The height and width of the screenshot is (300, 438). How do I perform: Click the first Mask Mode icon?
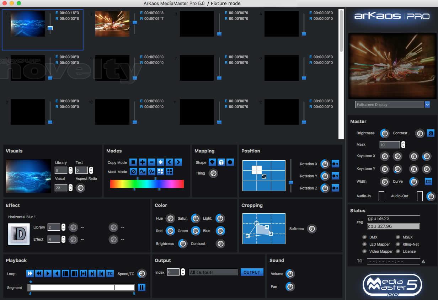[x=133, y=172]
